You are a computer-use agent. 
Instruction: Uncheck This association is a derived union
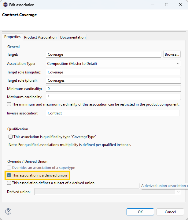pos(9,175)
